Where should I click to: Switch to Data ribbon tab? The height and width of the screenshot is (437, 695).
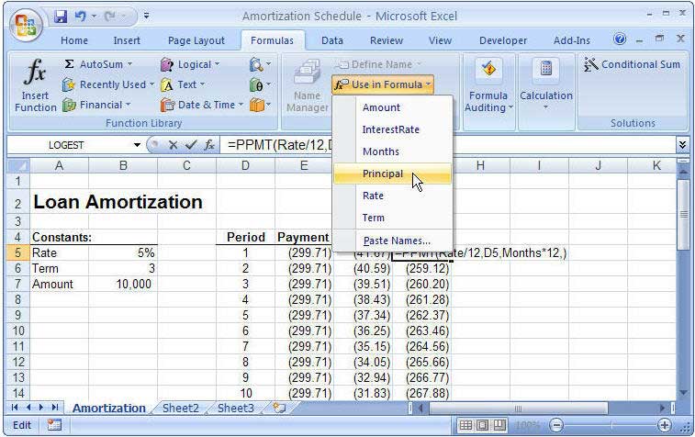(x=332, y=40)
